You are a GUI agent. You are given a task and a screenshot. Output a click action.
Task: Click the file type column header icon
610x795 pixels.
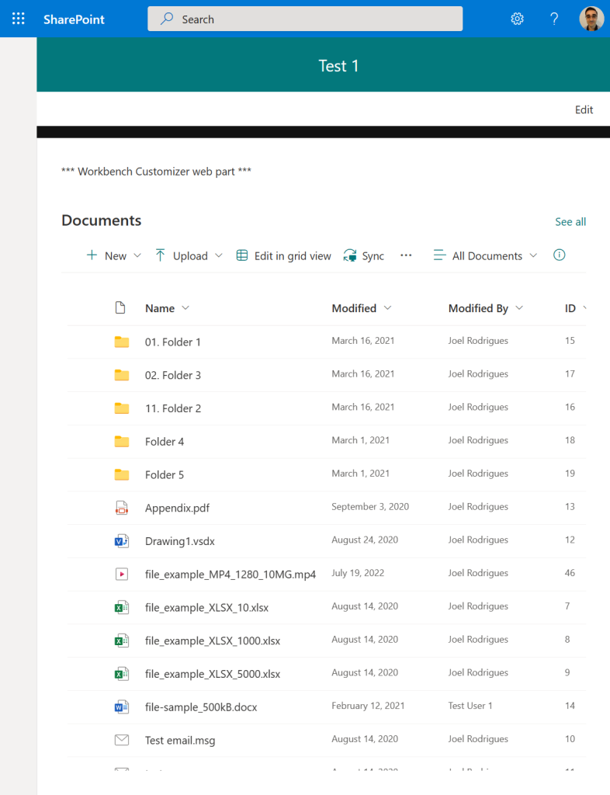[x=120, y=308]
